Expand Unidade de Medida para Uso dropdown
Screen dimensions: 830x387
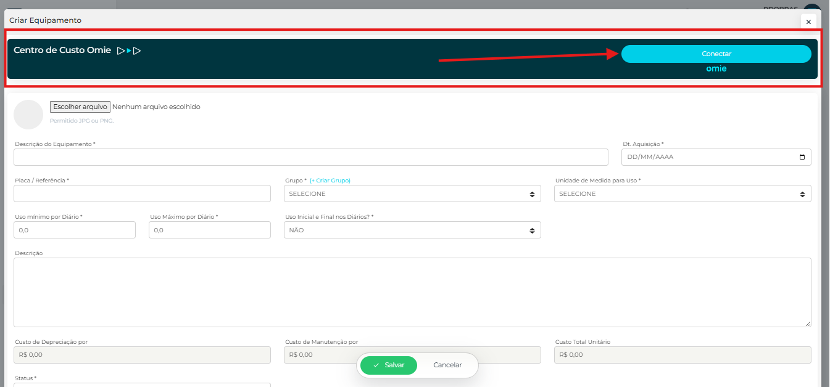pyautogui.click(x=682, y=193)
